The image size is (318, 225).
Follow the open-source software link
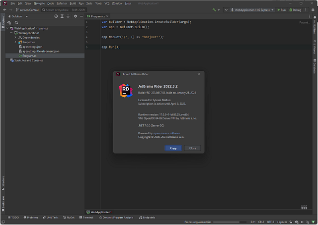click(x=167, y=133)
